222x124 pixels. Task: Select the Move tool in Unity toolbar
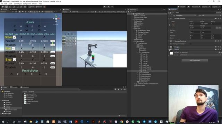[6, 7]
